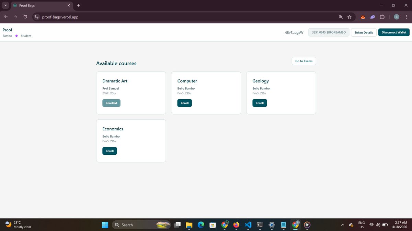The image size is (412, 231).
Task: Open Notepad from the taskbar
Action: point(284,225)
